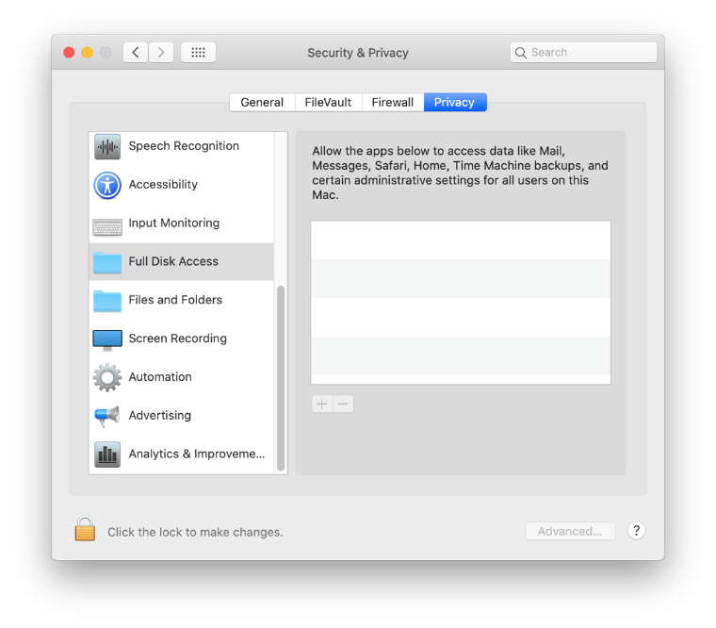Select the Automation gear icon
Image resolution: width=716 pixels, height=628 pixels.
pos(107,377)
